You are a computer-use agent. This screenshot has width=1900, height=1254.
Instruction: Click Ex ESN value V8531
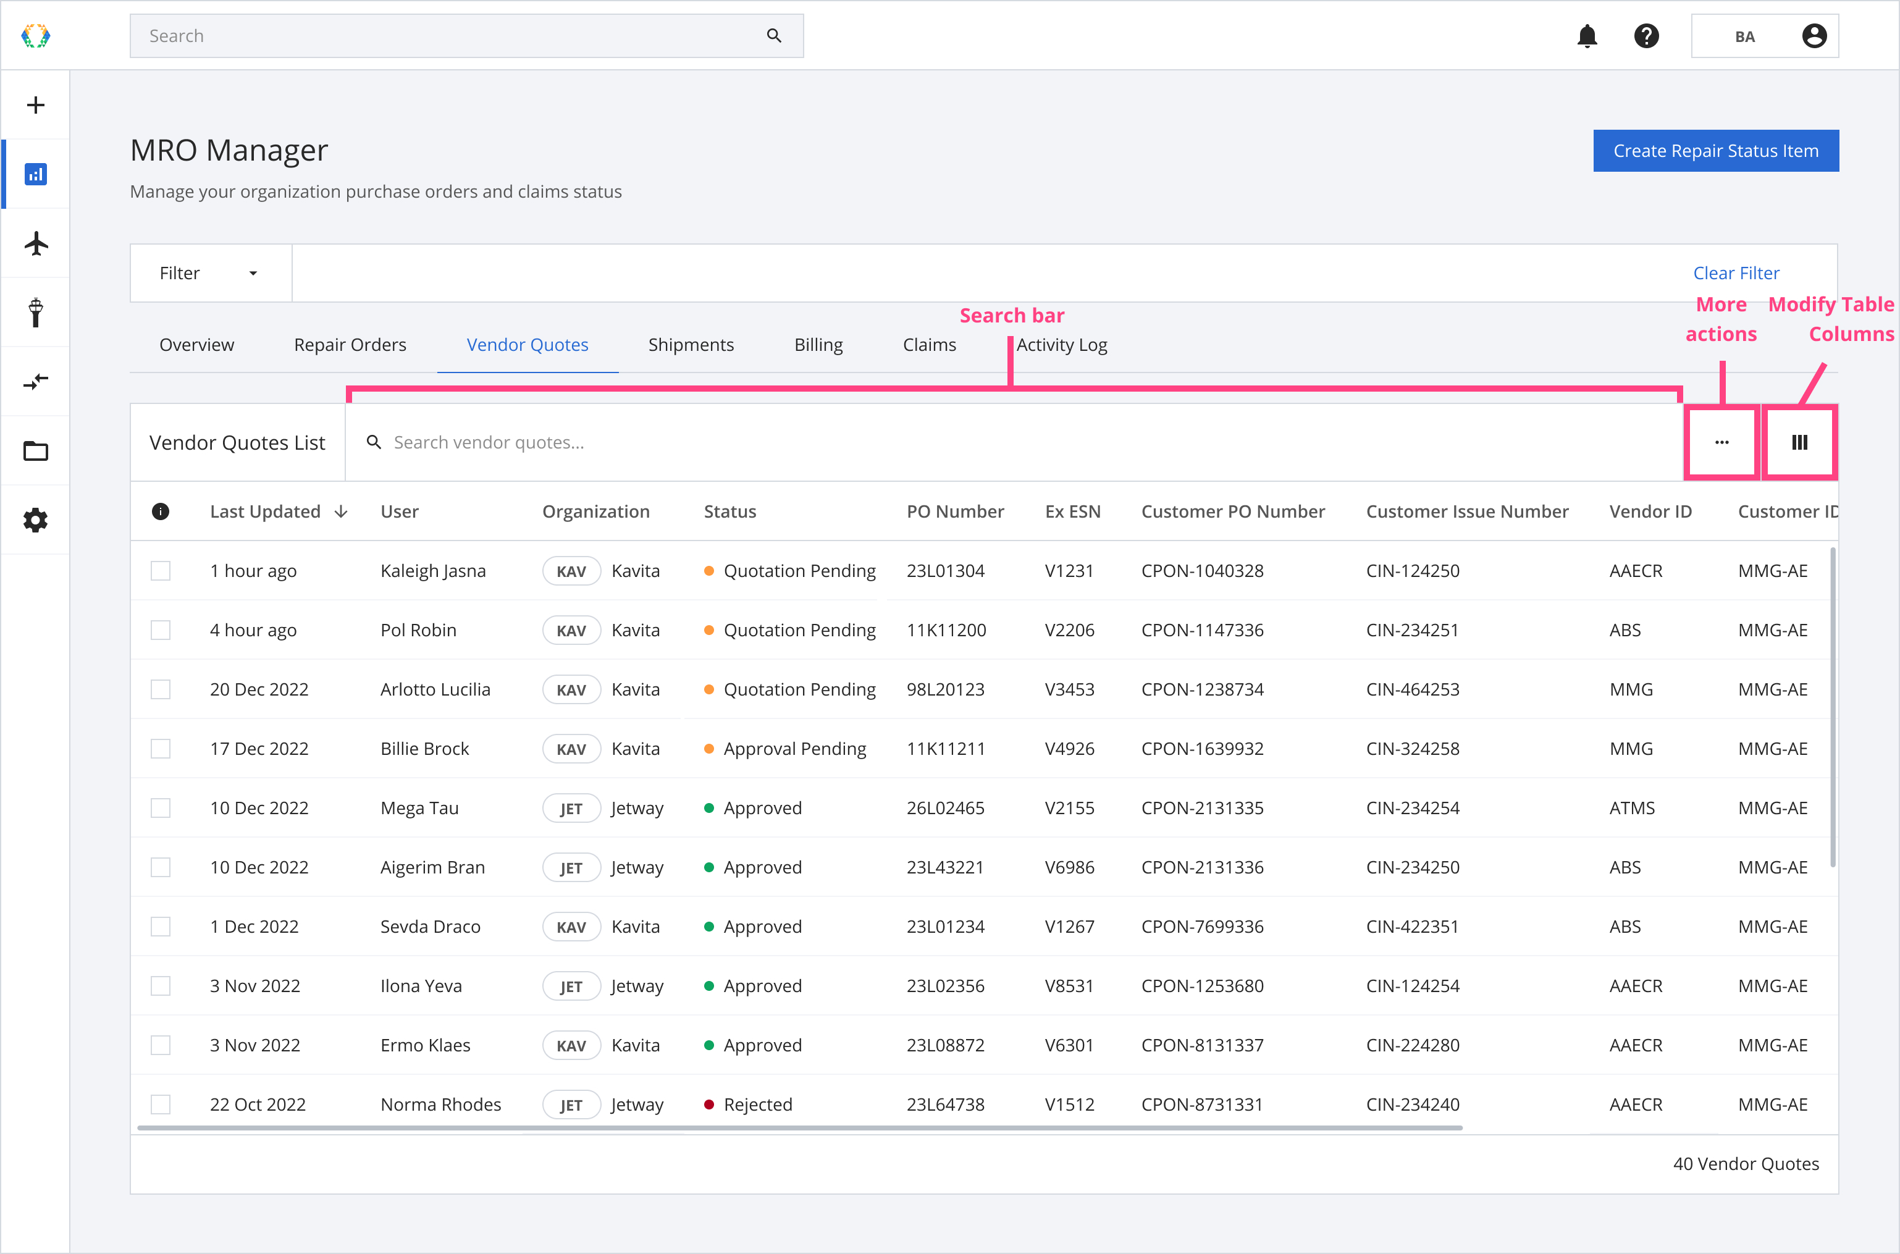(1069, 986)
